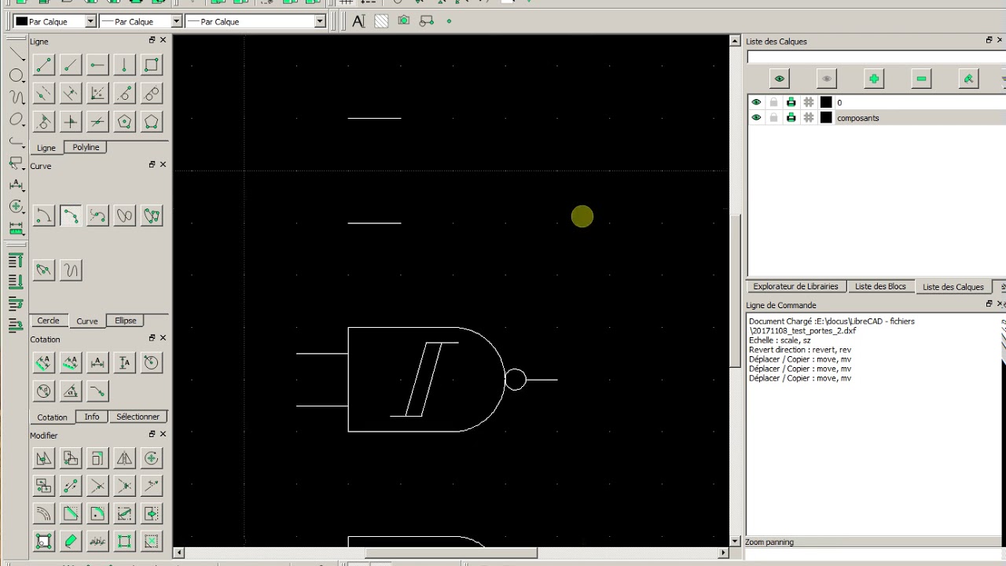This screenshot has width=1006, height=566.
Task: Toggle construction mode for composants layer
Action: (808, 118)
